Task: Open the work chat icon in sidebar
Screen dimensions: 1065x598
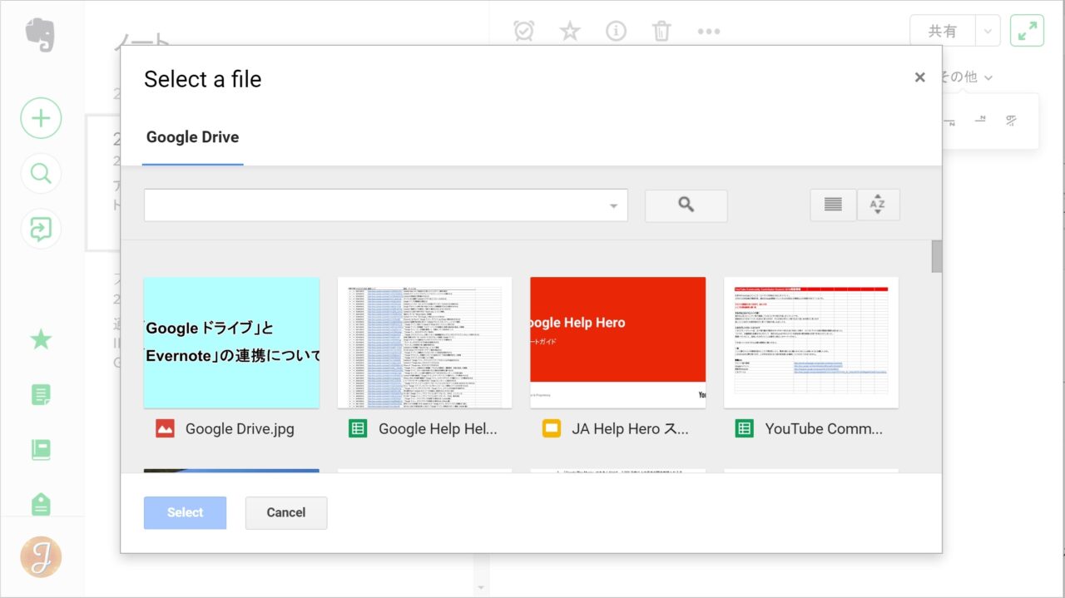Action: click(x=41, y=229)
